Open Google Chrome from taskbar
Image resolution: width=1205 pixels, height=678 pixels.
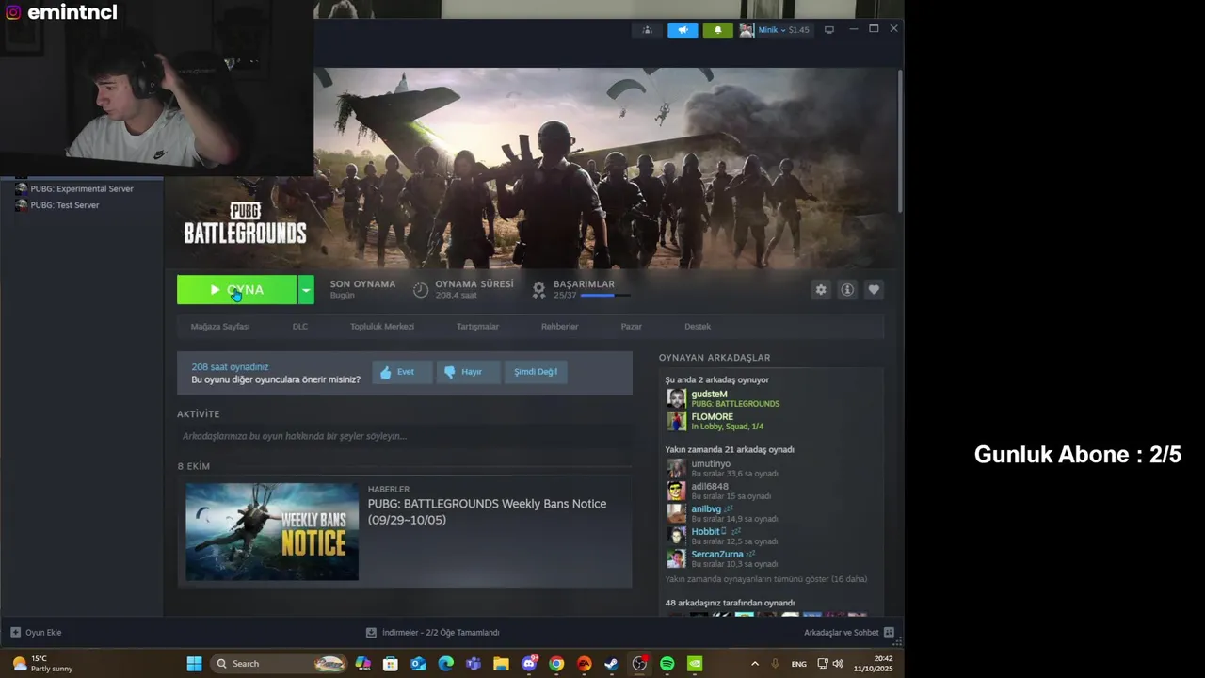click(556, 664)
